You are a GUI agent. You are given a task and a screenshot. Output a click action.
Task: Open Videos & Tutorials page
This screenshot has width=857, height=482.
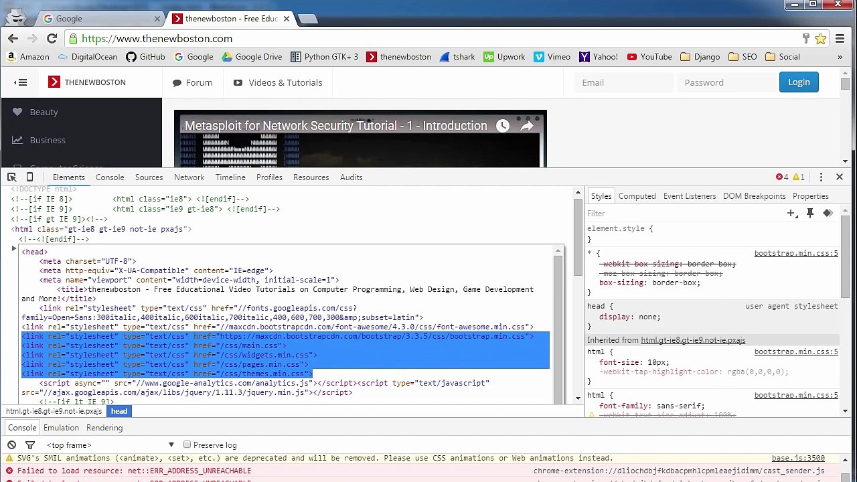[x=278, y=82]
